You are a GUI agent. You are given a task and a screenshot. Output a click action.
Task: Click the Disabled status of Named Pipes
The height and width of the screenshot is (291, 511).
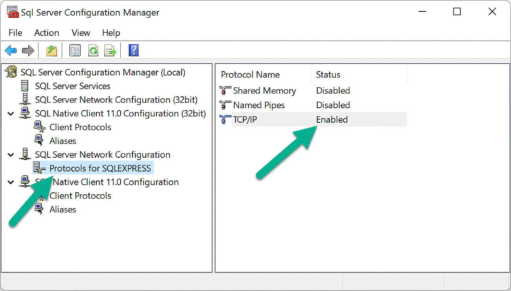tap(333, 105)
